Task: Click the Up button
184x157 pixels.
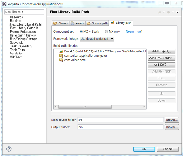Action: pos(162,94)
